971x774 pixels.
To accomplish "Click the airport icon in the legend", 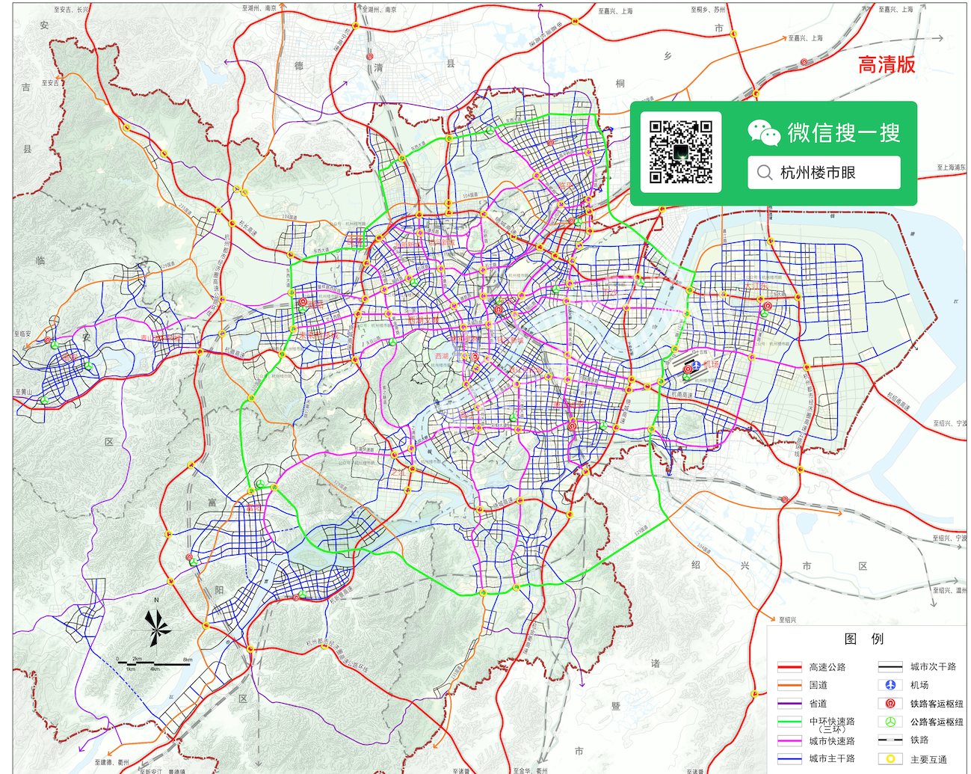I will tap(890, 685).
